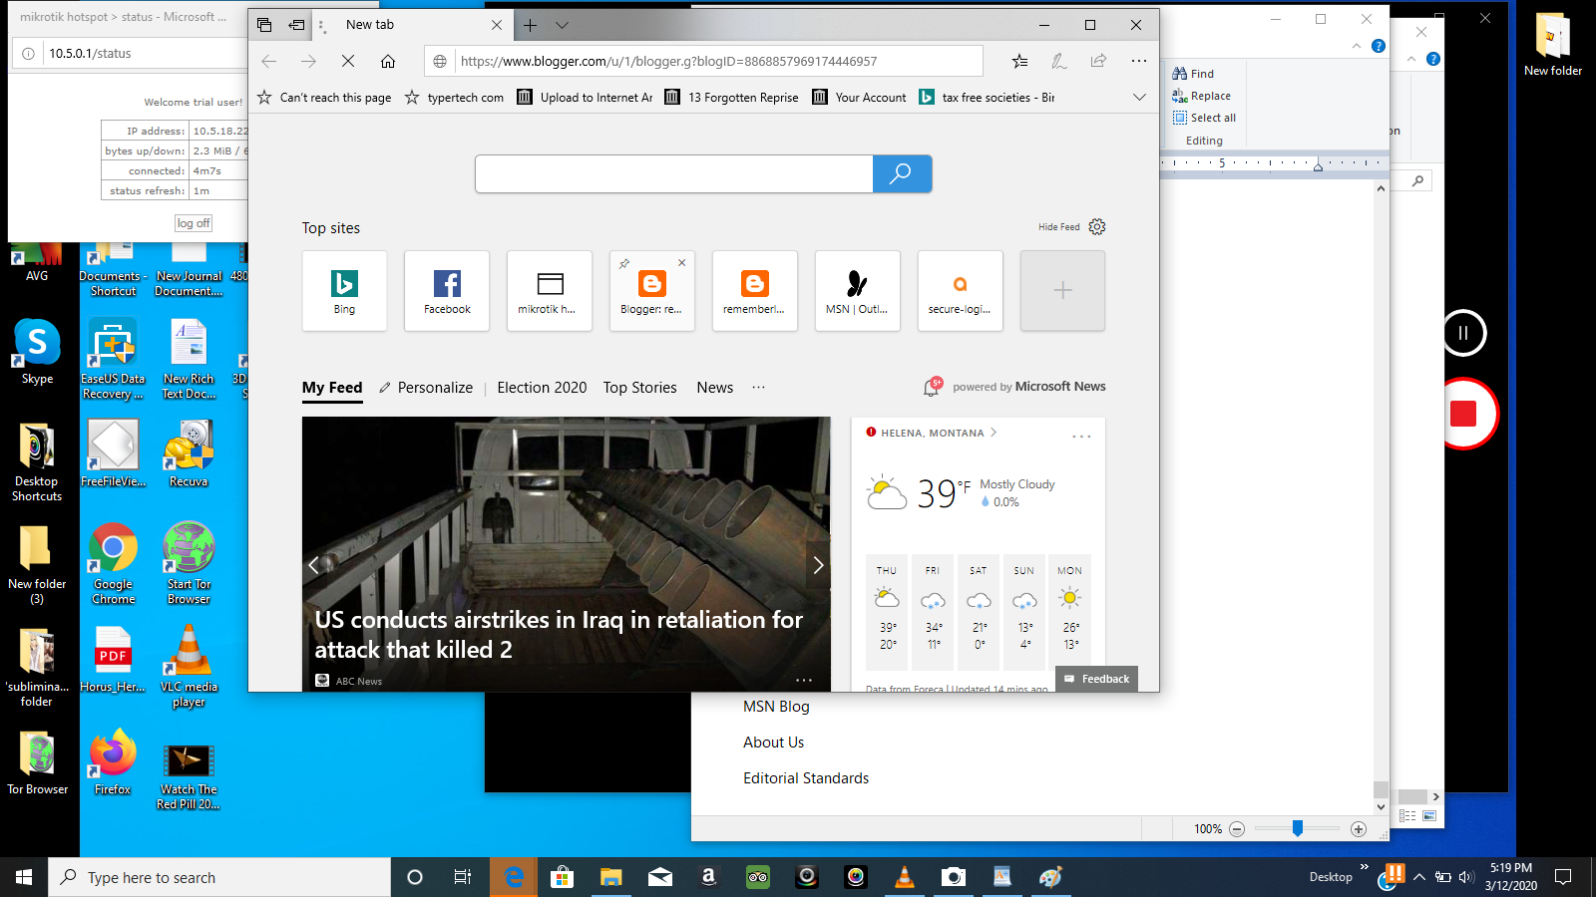The image size is (1596, 897).
Task: Open File Explorer from the taskbar
Action: tap(610, 877)
